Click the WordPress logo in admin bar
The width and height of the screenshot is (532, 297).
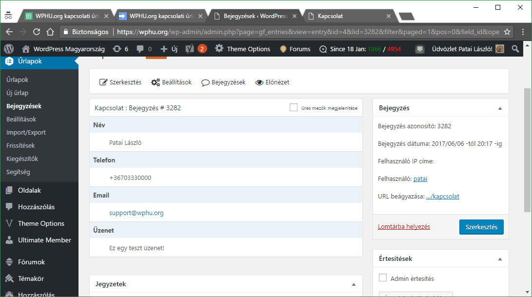pyautogui.click(x=9, y=49)
